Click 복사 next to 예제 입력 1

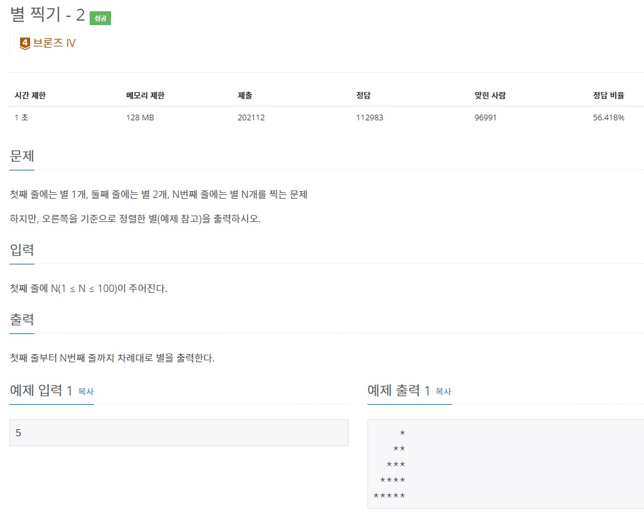pyautogui.click(x=85, y=392)
